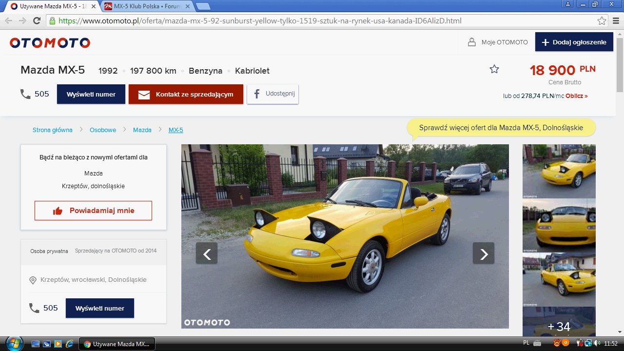
Task: Click Dodaj ogłoszenie button
Action: point(574,42)
